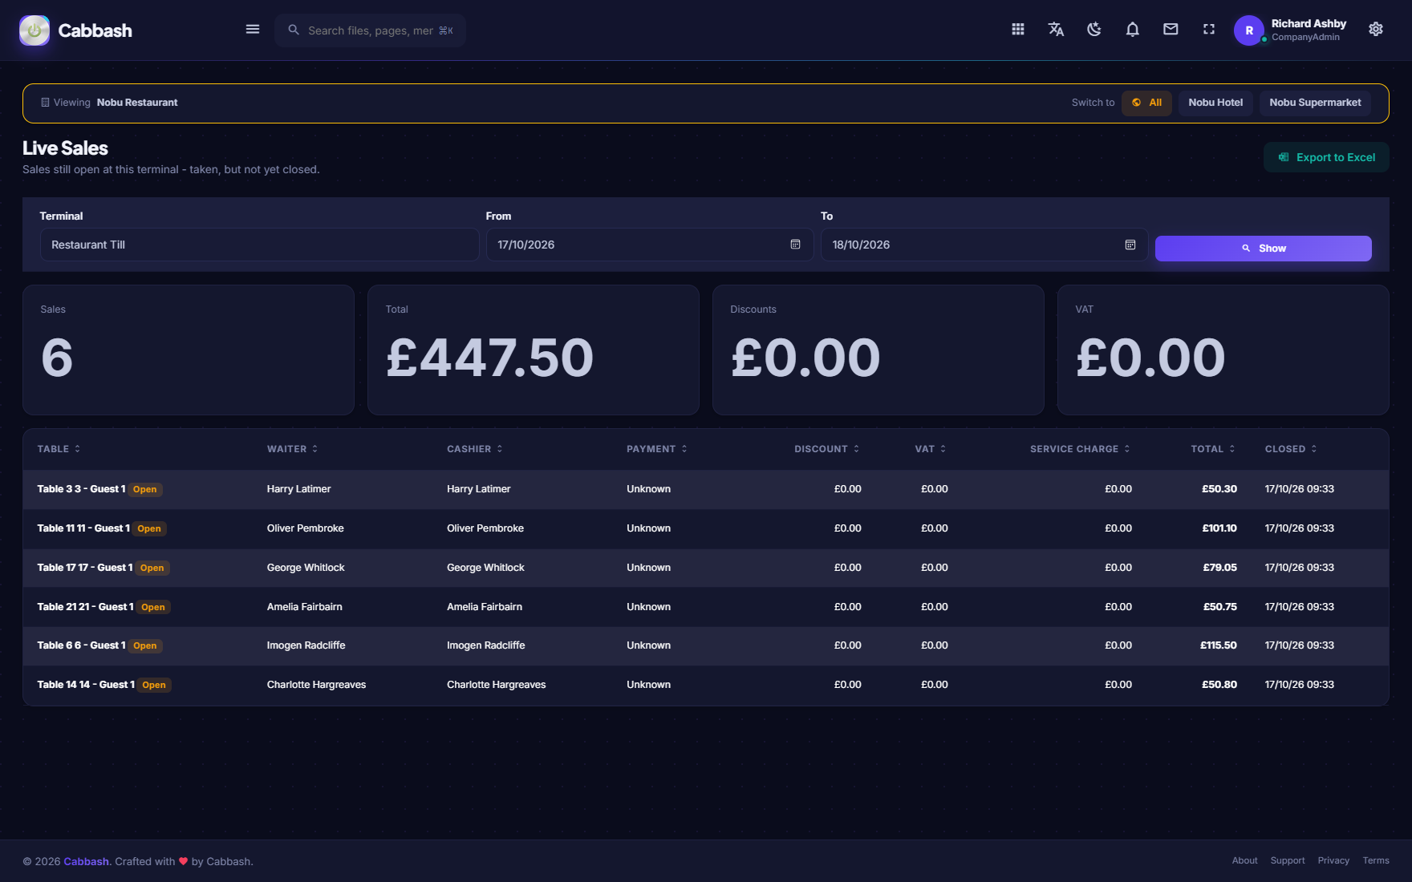The height and width of the screenshot is (882, 1412).
Task: Open the Privacy footer link
Action: pyautogui.click(x=1333, y=860)
